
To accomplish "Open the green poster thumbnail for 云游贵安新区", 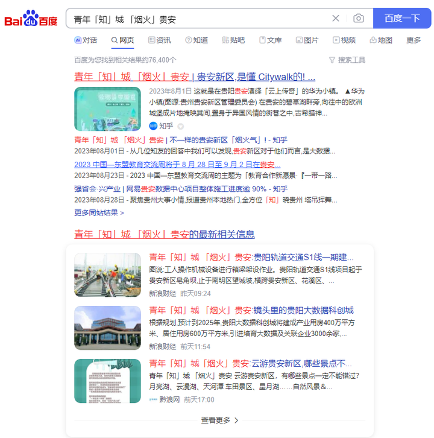I will click(x=107, y=381).
